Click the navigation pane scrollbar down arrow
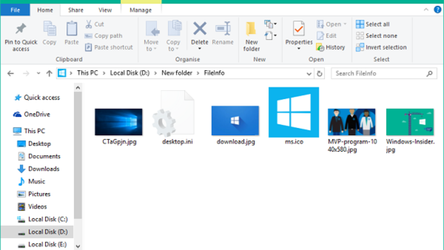Image resolution: width=444 pixels, height=250 pixels. [78, 246]
